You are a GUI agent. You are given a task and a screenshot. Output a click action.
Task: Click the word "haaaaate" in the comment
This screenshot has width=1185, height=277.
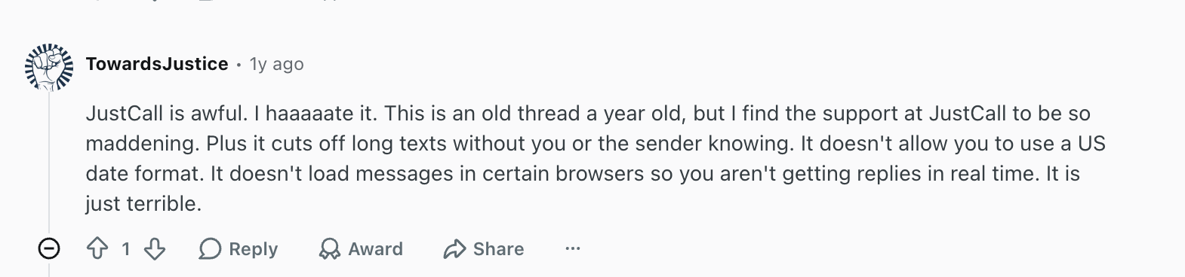click(309, 114)
